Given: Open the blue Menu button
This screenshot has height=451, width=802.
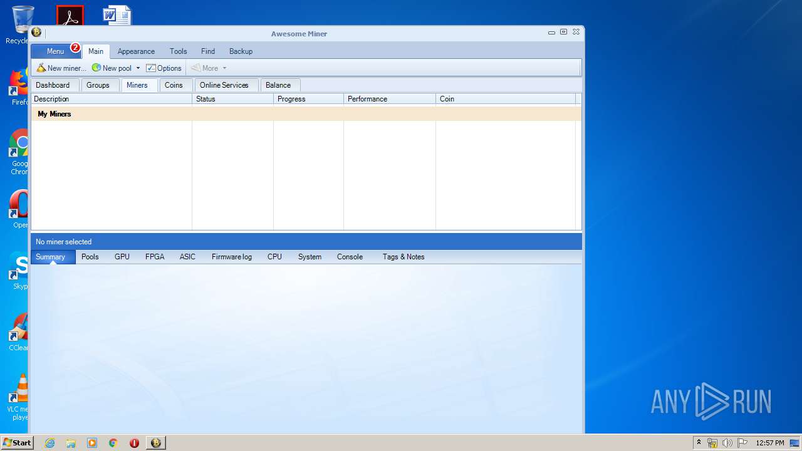Looking at the screenshot, I should point(55,51).
